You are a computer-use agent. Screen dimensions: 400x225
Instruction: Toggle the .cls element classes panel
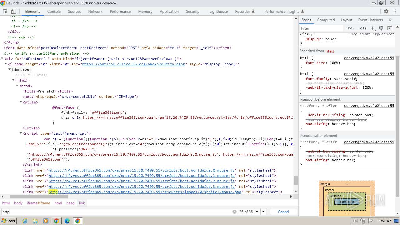(362, 28)
